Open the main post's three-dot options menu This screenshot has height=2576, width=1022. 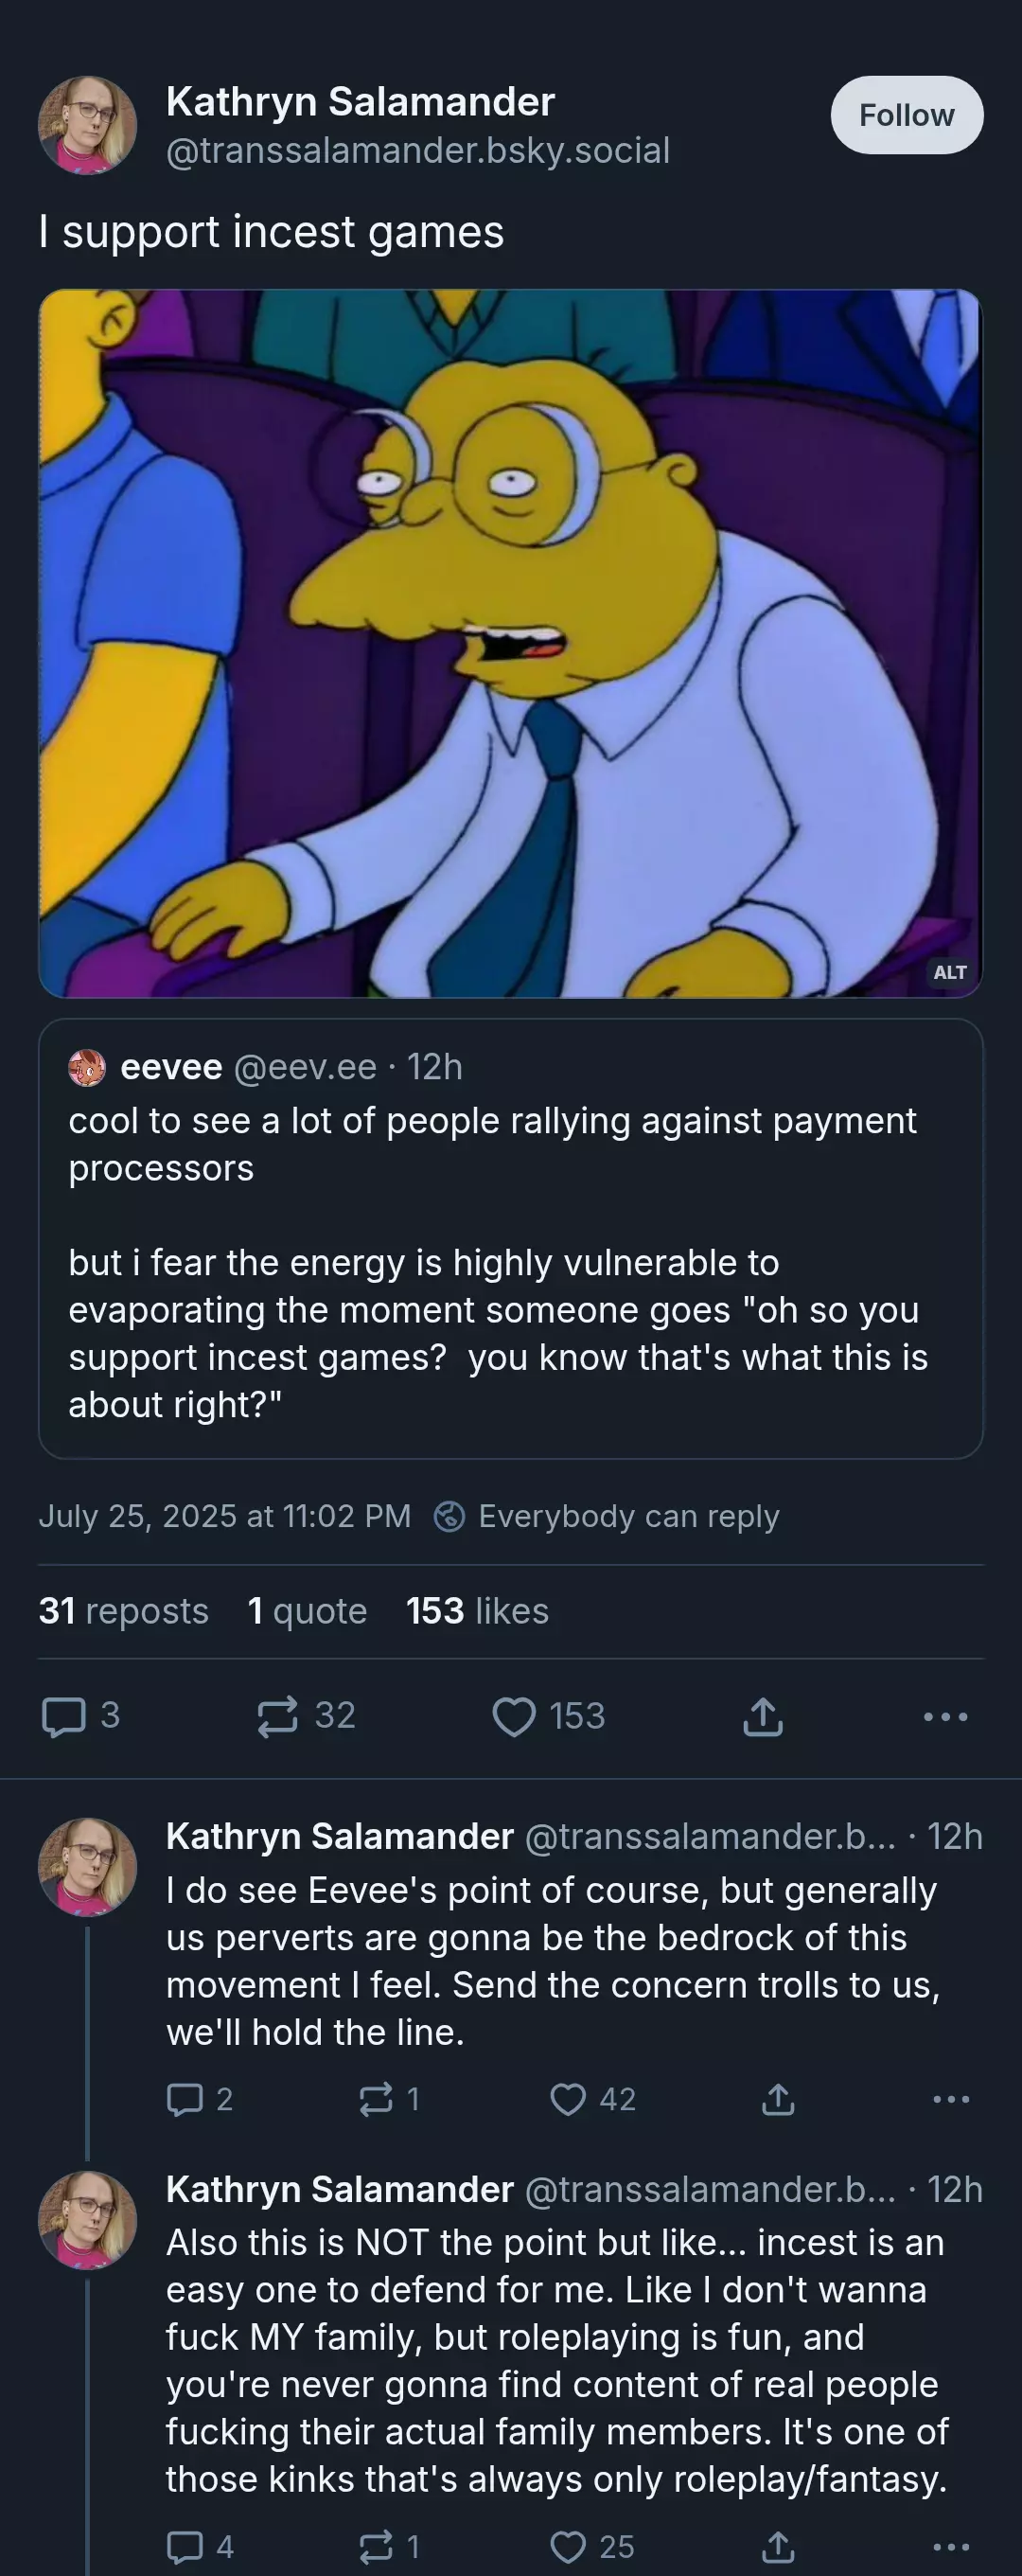pyautogui.click(x=945, y=1716)
